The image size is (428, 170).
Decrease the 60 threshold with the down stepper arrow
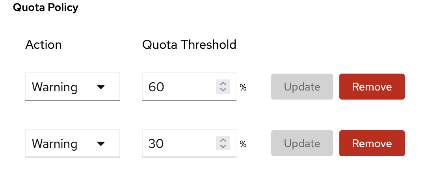[223, 90]
